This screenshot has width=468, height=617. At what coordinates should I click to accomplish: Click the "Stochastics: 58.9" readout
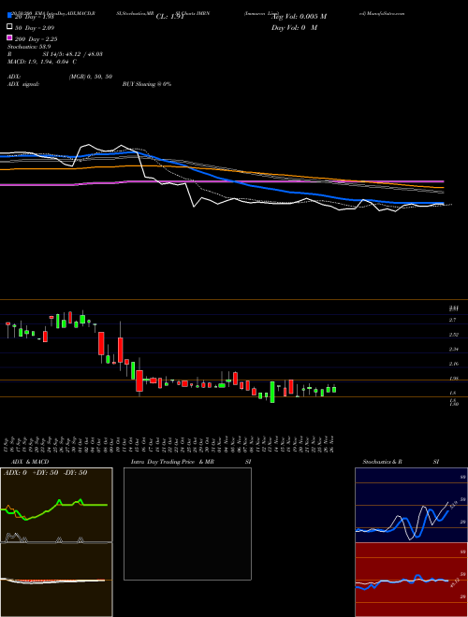pos(29,47)
